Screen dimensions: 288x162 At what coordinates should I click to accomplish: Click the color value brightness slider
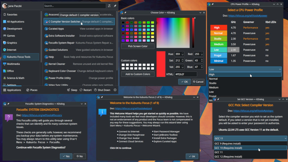coord(193,33)
